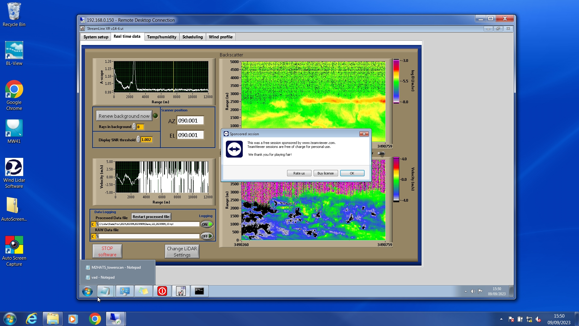The image size is (579, 326).
Task: Launch Google Chrome from the local taskbar
Action: pos(95,319)
